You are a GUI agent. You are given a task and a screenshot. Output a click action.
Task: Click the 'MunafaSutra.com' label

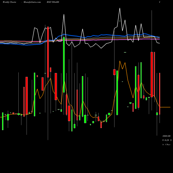(x=32, y=2)
